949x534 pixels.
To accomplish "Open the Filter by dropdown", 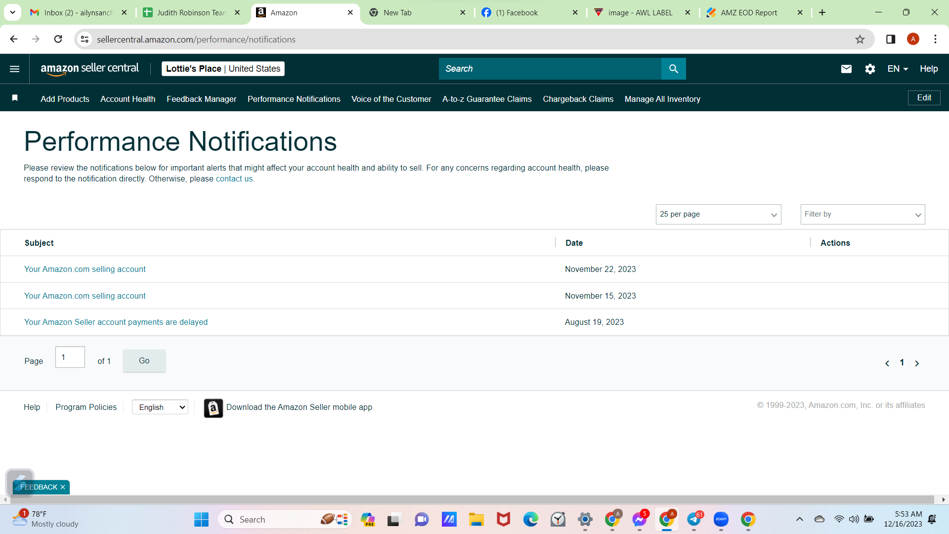I will 863,214.
